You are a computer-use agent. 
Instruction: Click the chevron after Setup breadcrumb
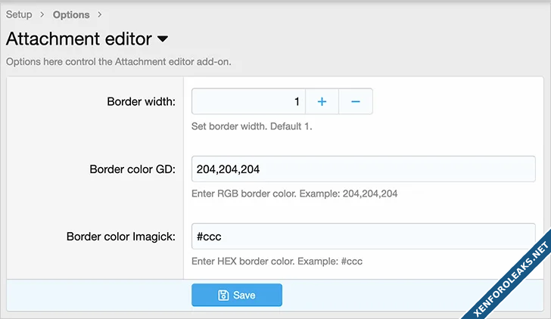point(42,14)
